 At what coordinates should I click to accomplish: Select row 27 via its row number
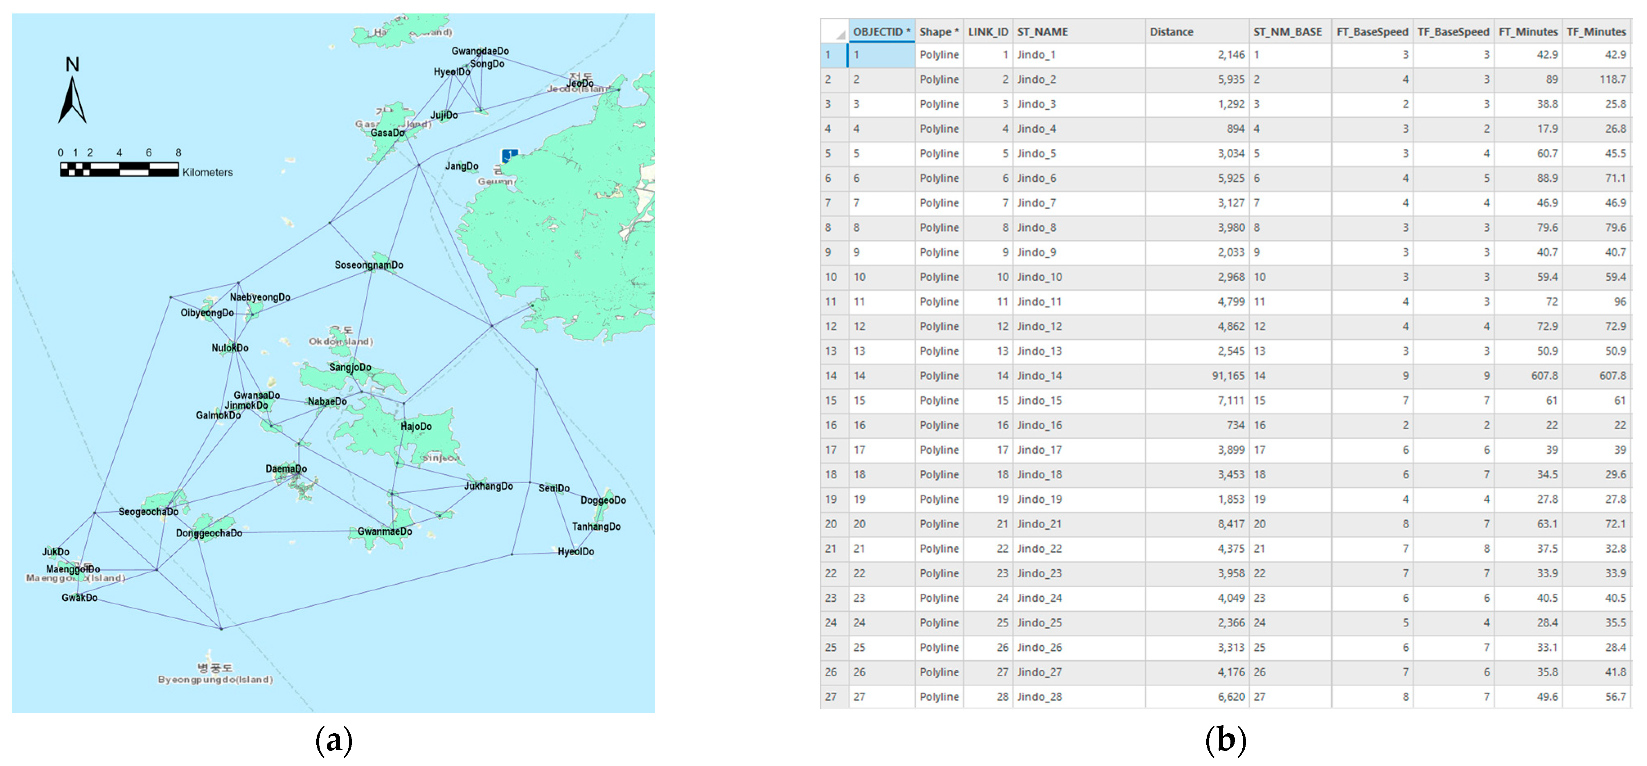pyautogui.click(x=831, y=697)
